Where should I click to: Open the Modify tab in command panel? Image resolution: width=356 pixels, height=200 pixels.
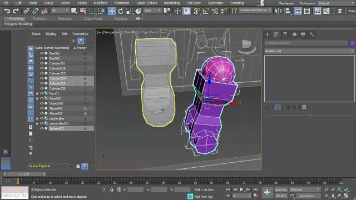coord(276,34)
